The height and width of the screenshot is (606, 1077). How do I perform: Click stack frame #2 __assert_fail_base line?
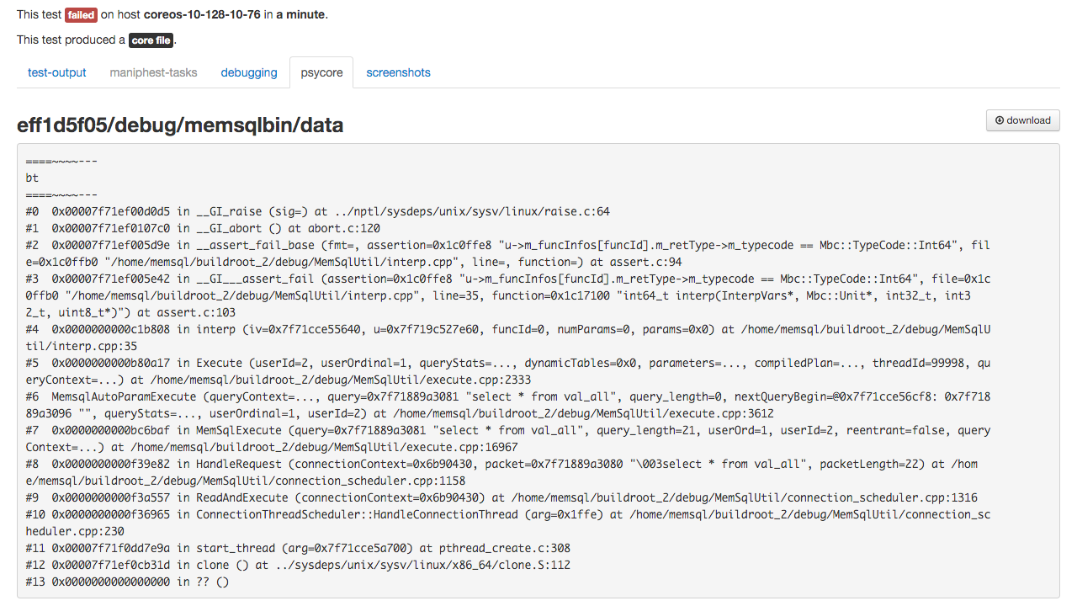508,254
